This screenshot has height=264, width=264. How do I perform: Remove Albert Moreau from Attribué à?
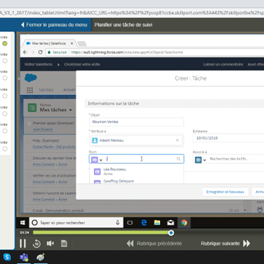point(177,140)
